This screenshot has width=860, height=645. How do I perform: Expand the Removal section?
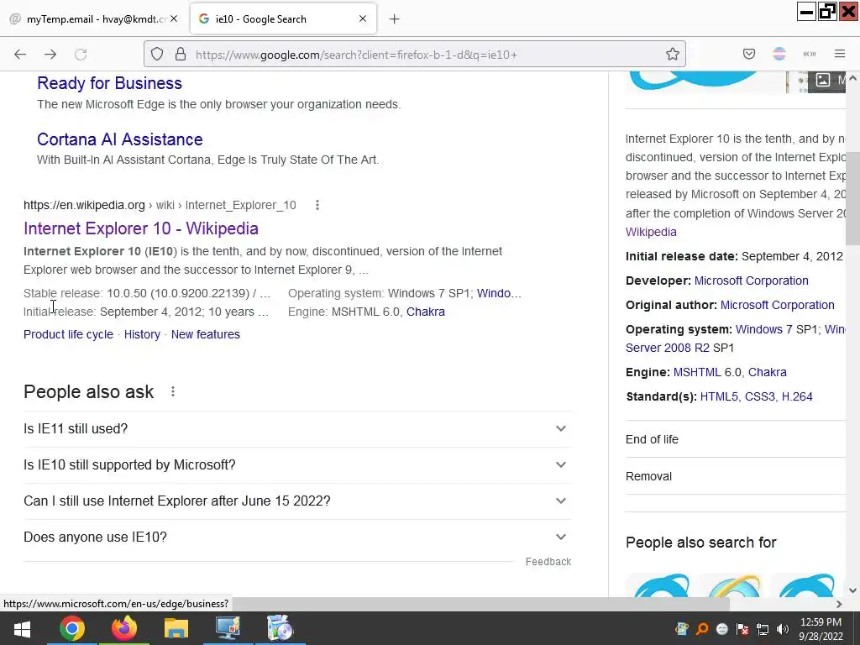(735, 476)
